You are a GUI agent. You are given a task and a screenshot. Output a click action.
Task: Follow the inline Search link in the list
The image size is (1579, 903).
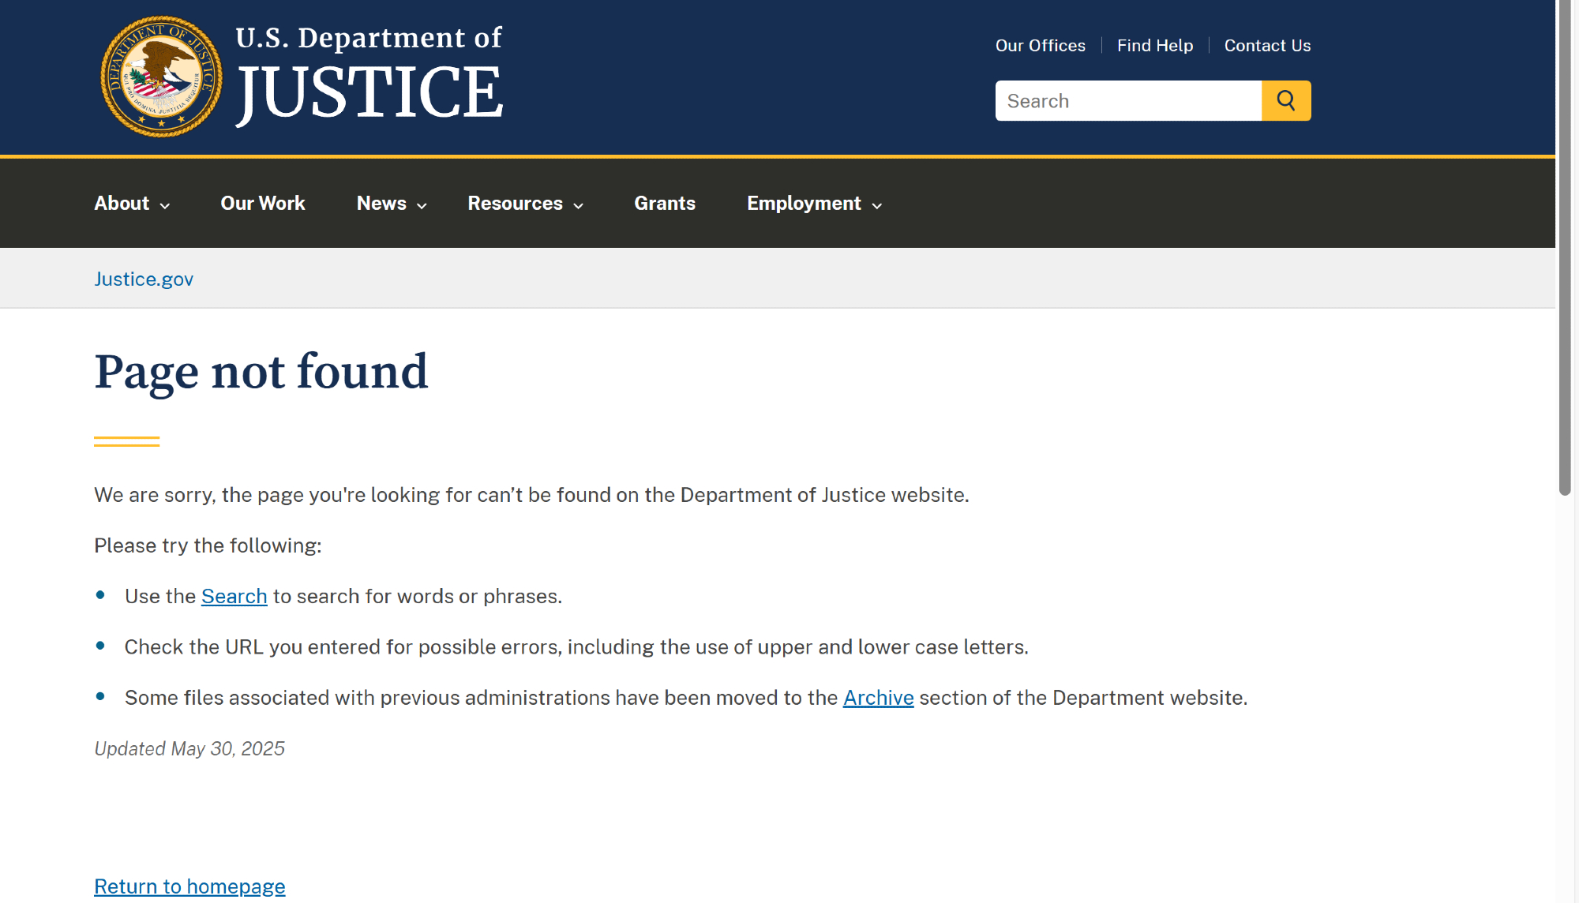coord(234,597)
